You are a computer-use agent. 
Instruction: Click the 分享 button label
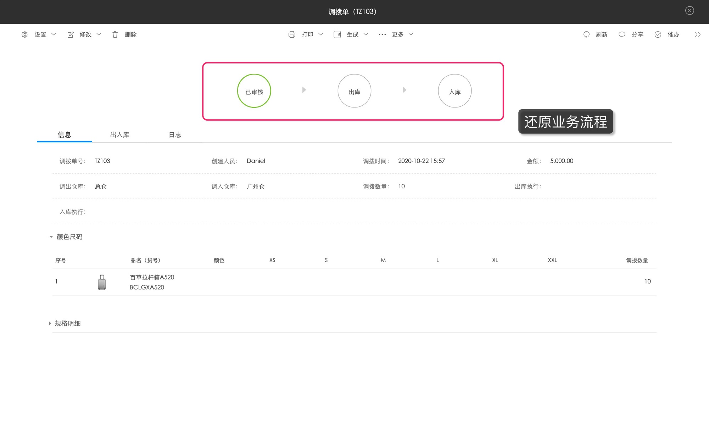(637, 34)
